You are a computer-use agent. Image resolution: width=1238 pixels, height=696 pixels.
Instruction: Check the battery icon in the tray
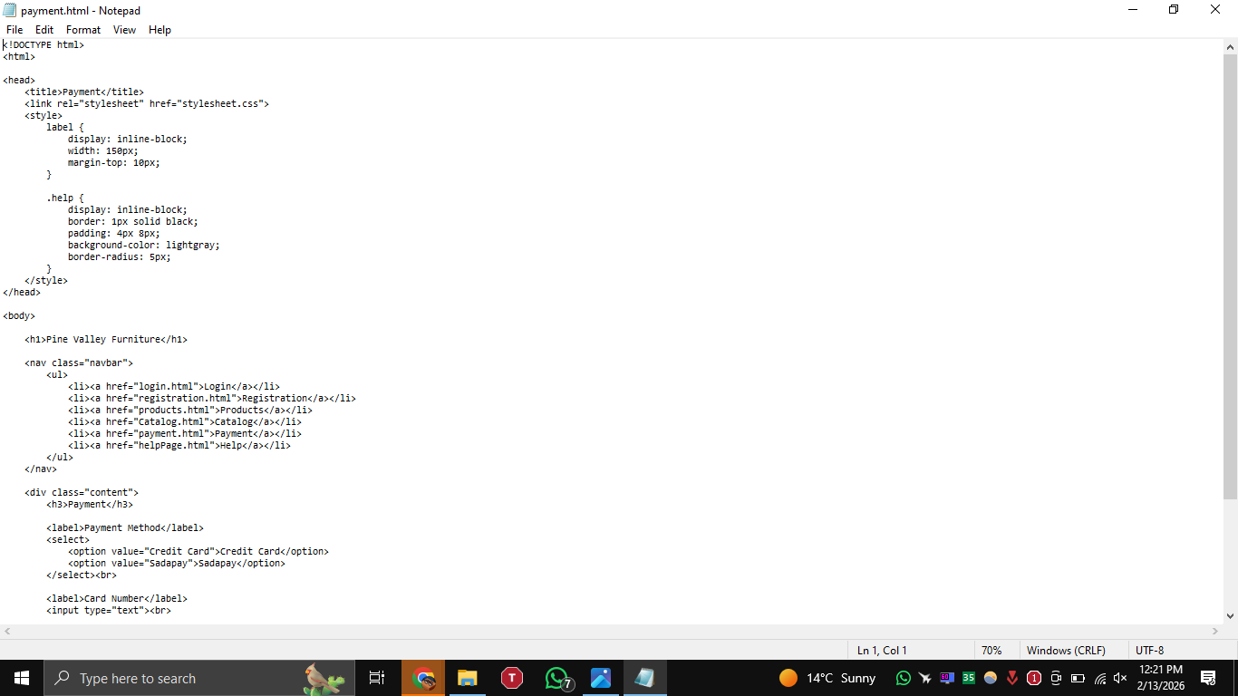1078,678
